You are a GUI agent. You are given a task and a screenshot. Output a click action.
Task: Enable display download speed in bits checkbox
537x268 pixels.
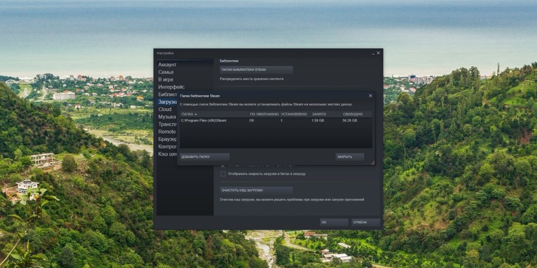223,173
